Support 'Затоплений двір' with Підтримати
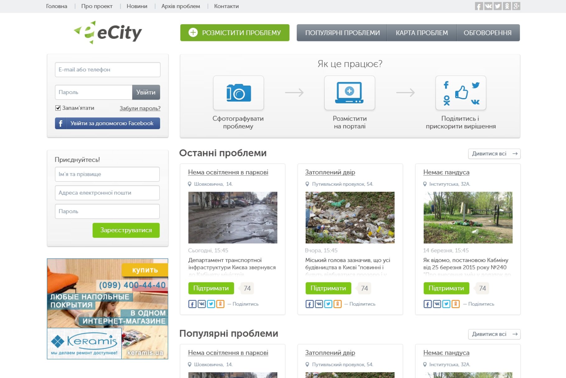This screenshot has height=378, width=566. pos(328,288)
